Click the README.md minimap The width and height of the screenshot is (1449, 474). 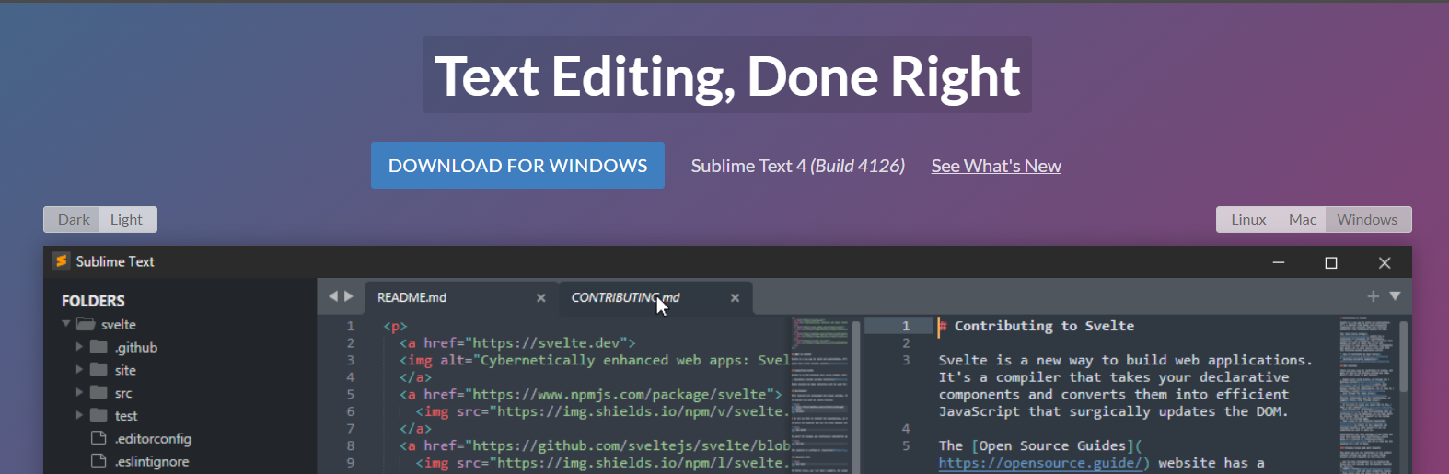tap(820, 394)
